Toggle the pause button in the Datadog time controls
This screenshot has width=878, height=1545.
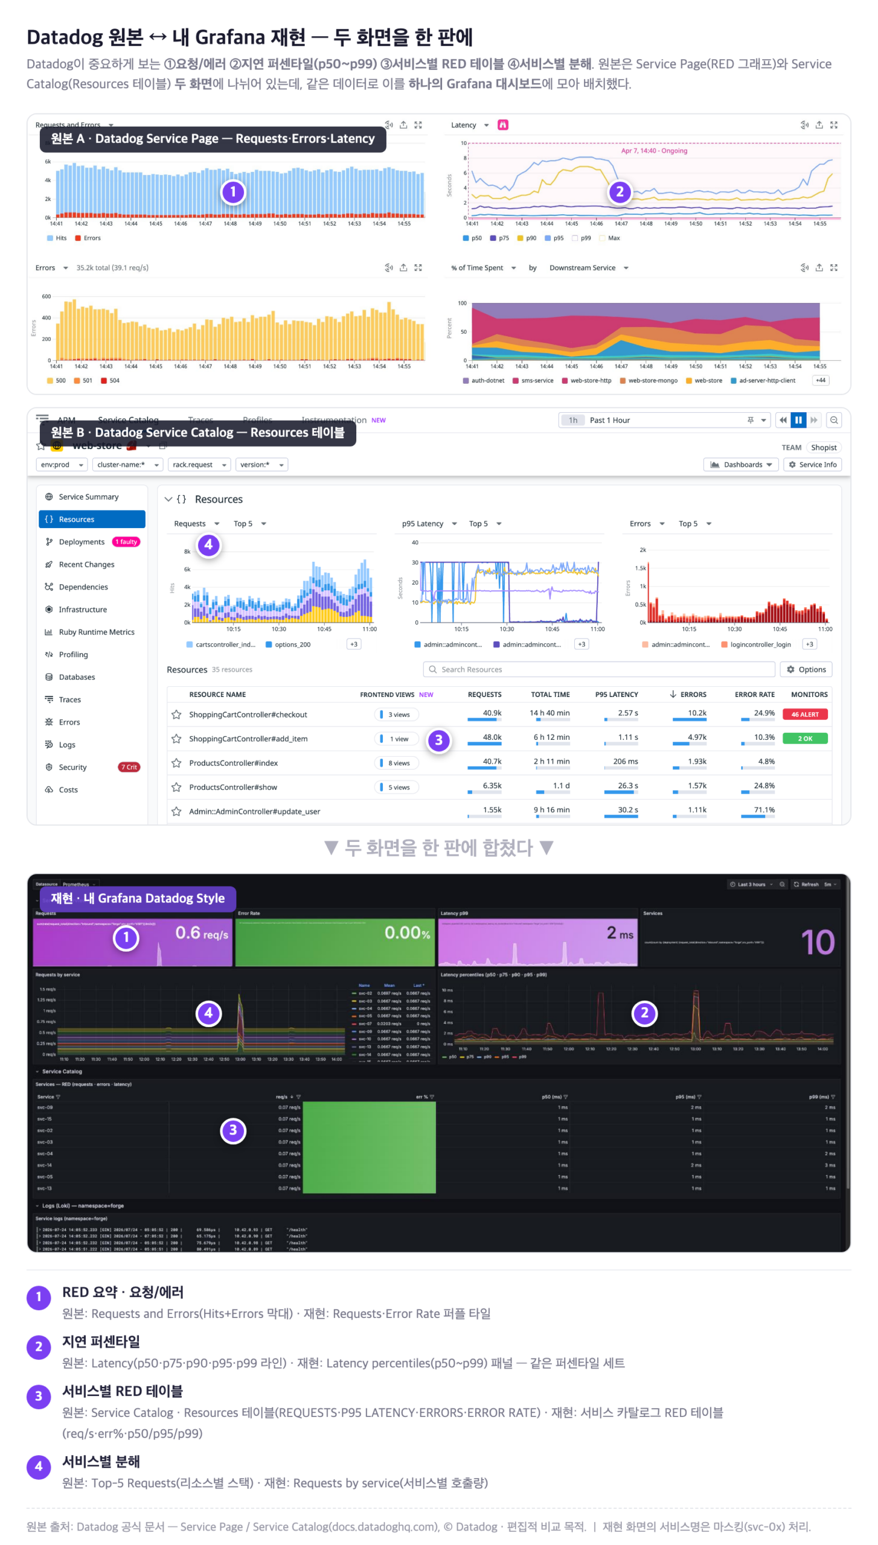click(x=798, y=420)
